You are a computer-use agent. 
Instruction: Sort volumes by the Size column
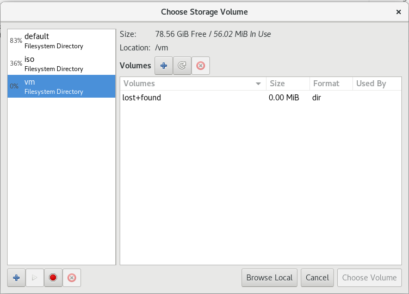[x=288, y=84]
